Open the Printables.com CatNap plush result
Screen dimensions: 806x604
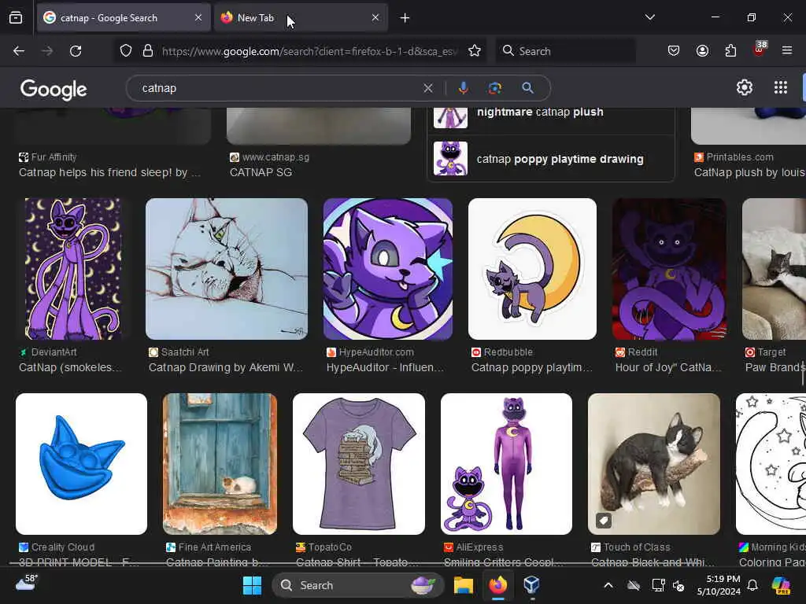point(749,172)
